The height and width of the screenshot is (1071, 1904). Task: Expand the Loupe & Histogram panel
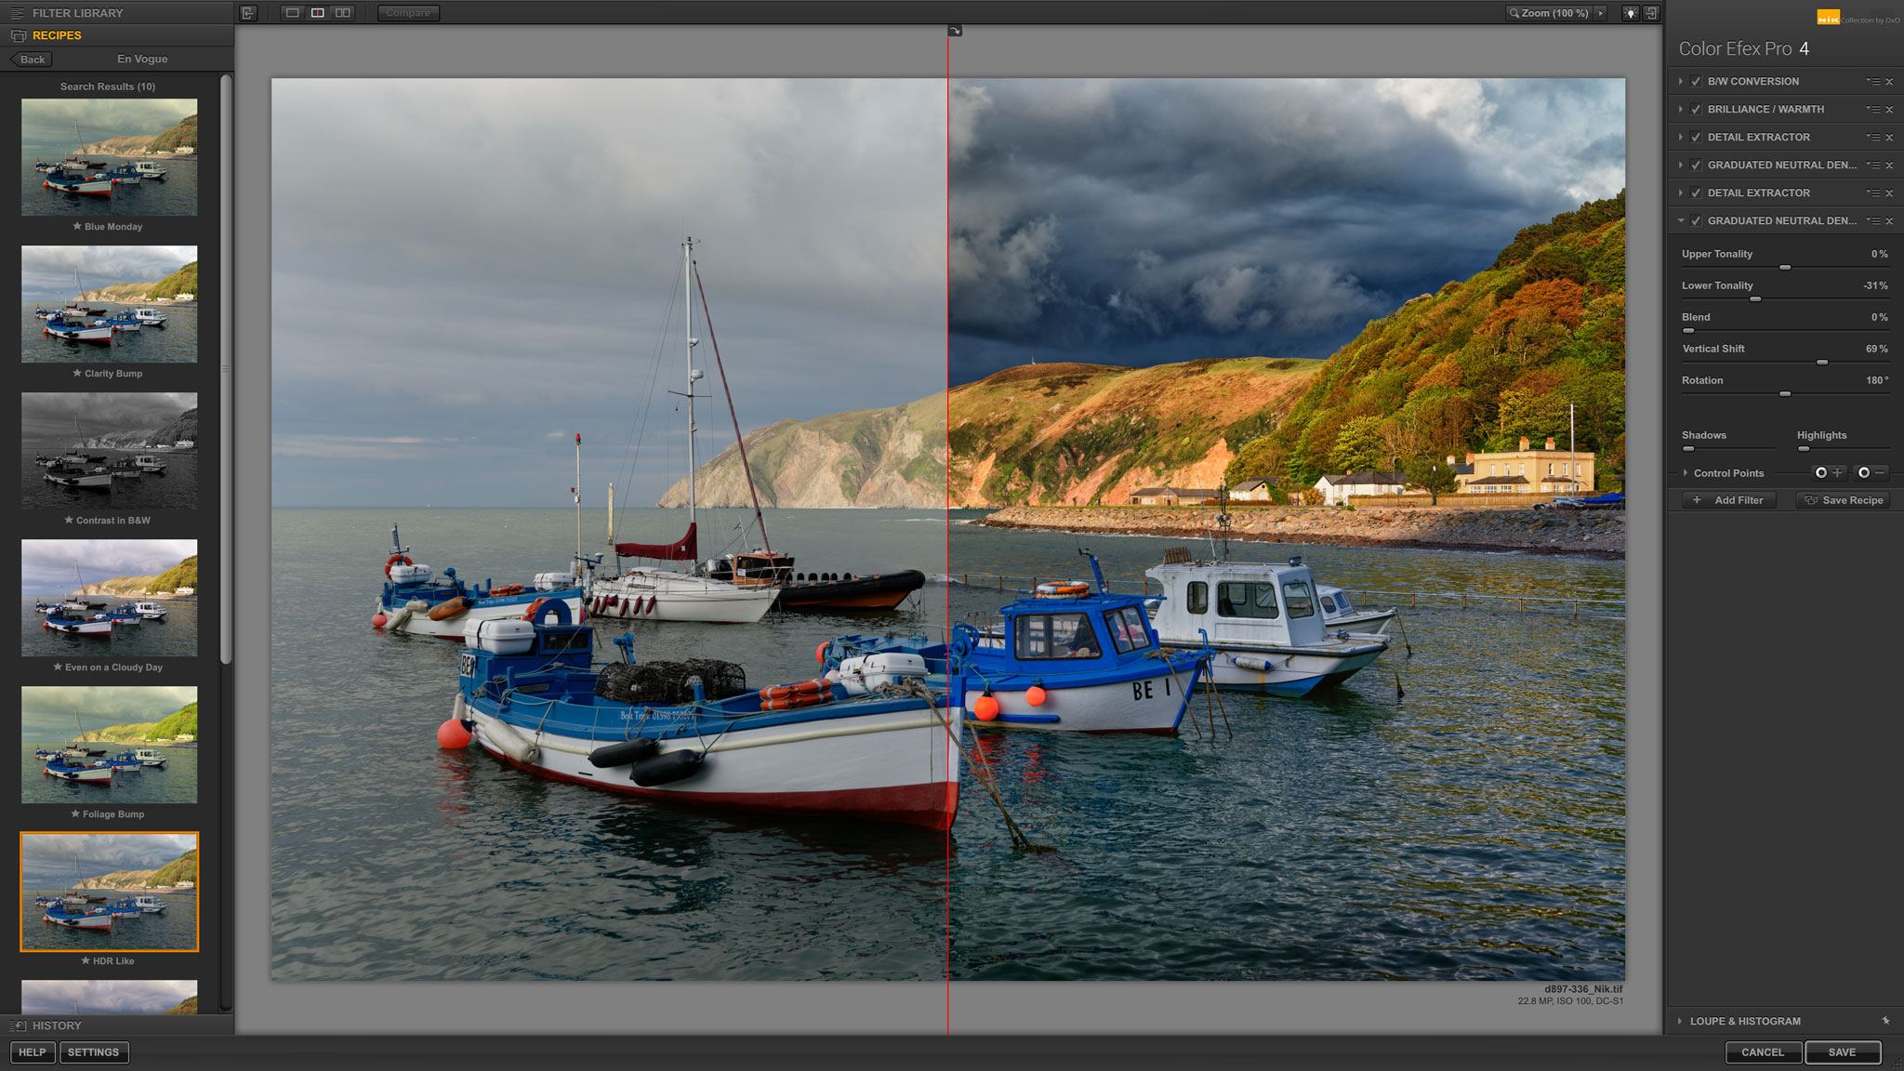point(1680,1021)
